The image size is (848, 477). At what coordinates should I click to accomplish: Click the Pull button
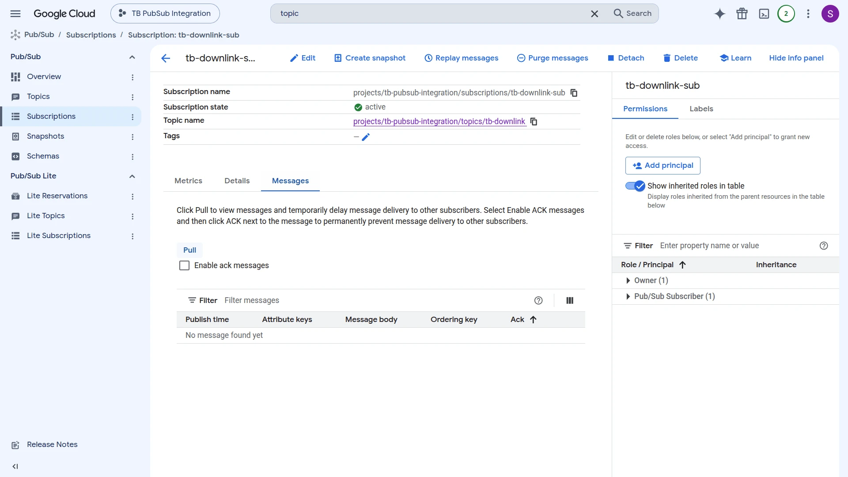[189, 250]
